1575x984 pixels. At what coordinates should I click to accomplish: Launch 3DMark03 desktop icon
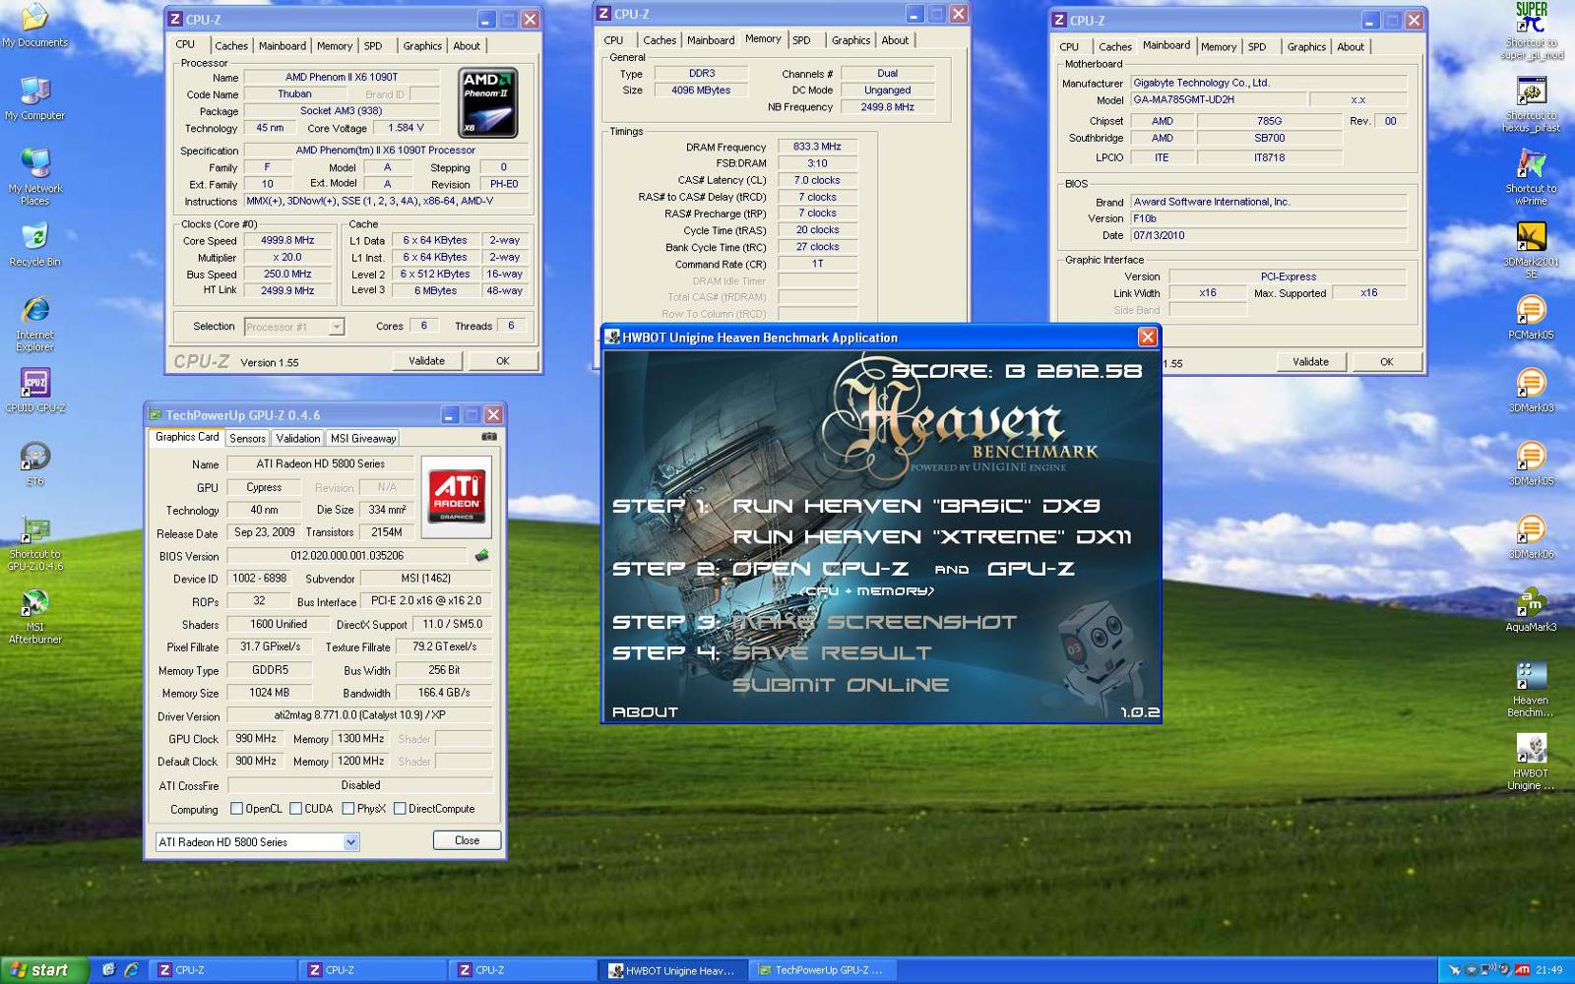[x=1531, y=390]
